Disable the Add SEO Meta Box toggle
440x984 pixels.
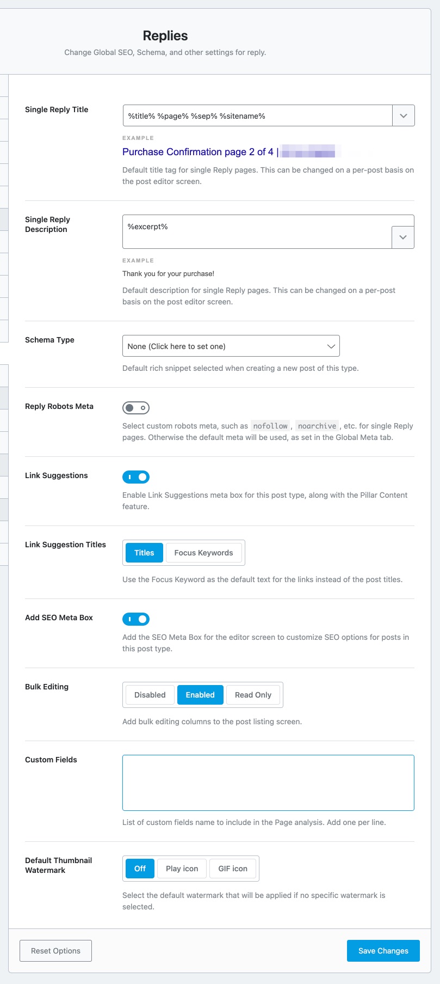(x=136, y=619)
